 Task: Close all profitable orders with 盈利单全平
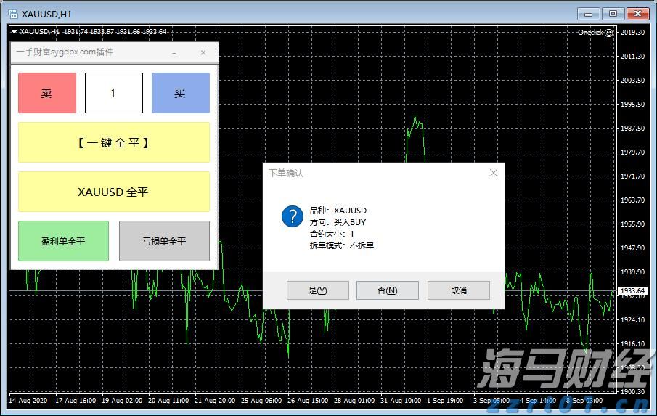63,241
